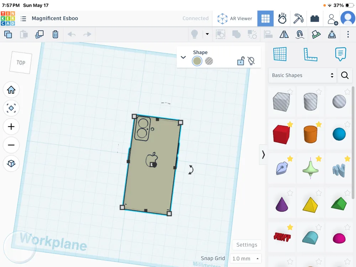Viewport: 356px width, 267px height.
Task: Click the Paste tool icon
Action: [24, 34]
